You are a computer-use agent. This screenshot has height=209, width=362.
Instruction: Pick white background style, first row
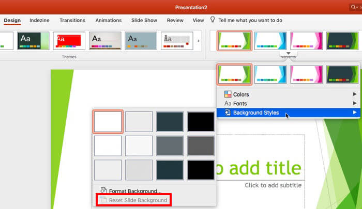point(108,122)
